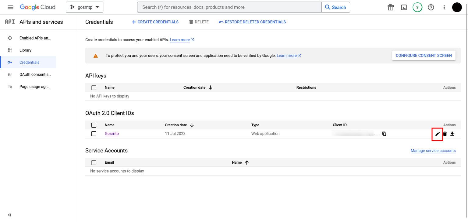Click APIs and services sidebar title
Screen dimensions: 468x222
(41, 22)
